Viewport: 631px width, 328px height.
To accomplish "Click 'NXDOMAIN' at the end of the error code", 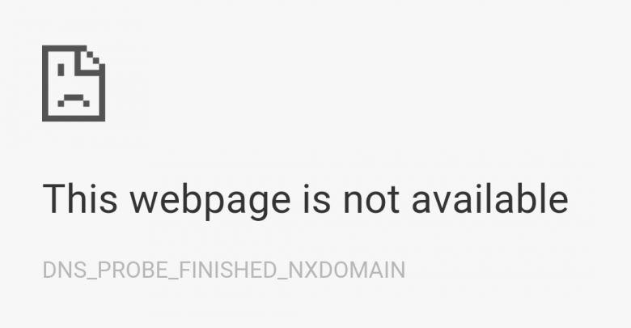I will coord(347,270).
